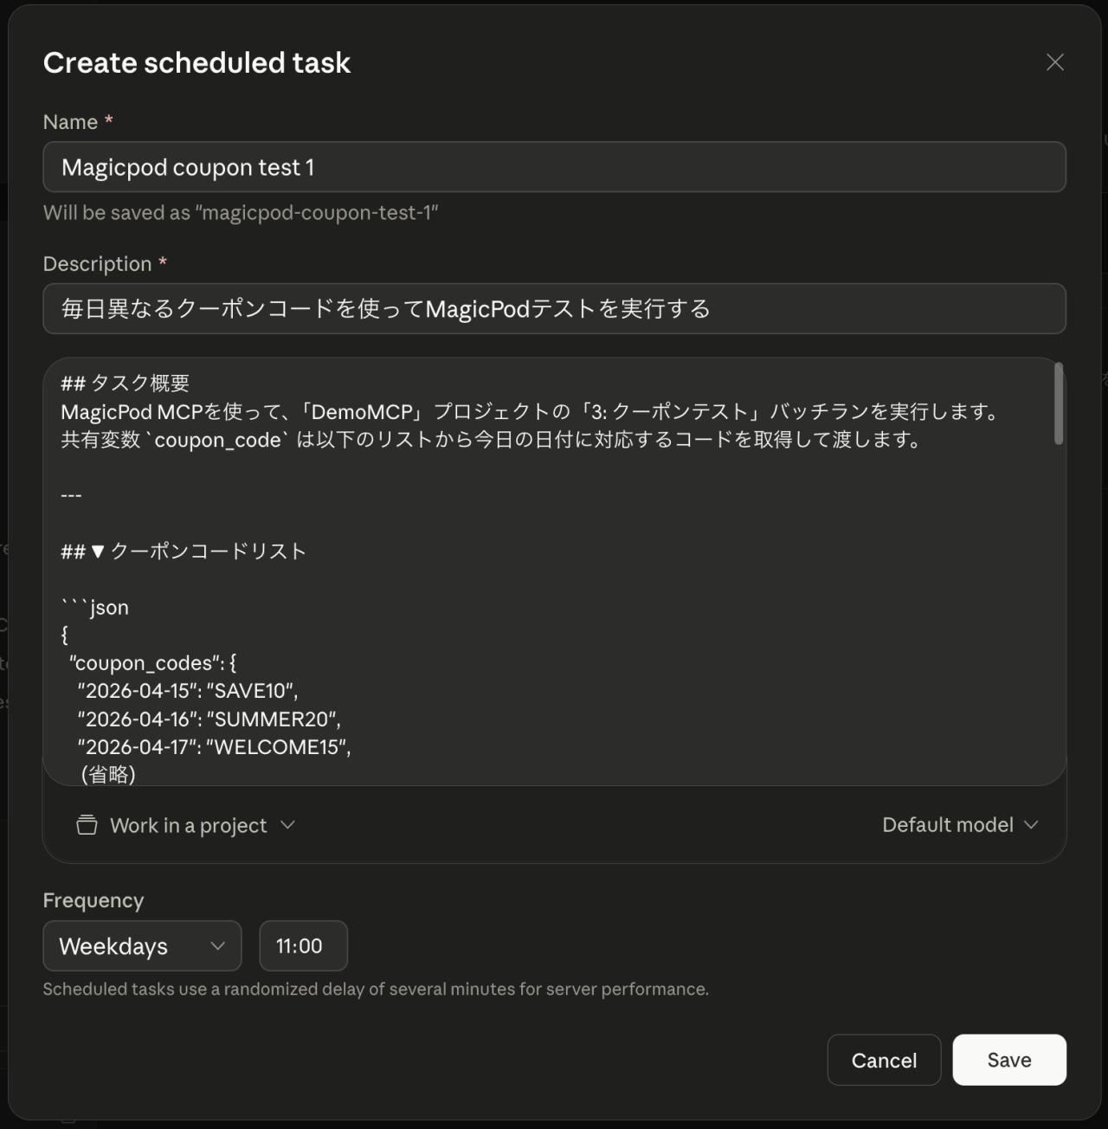Click the Create scheduled task title
The image size is (1108, 1129).
(x=196, y=61)
